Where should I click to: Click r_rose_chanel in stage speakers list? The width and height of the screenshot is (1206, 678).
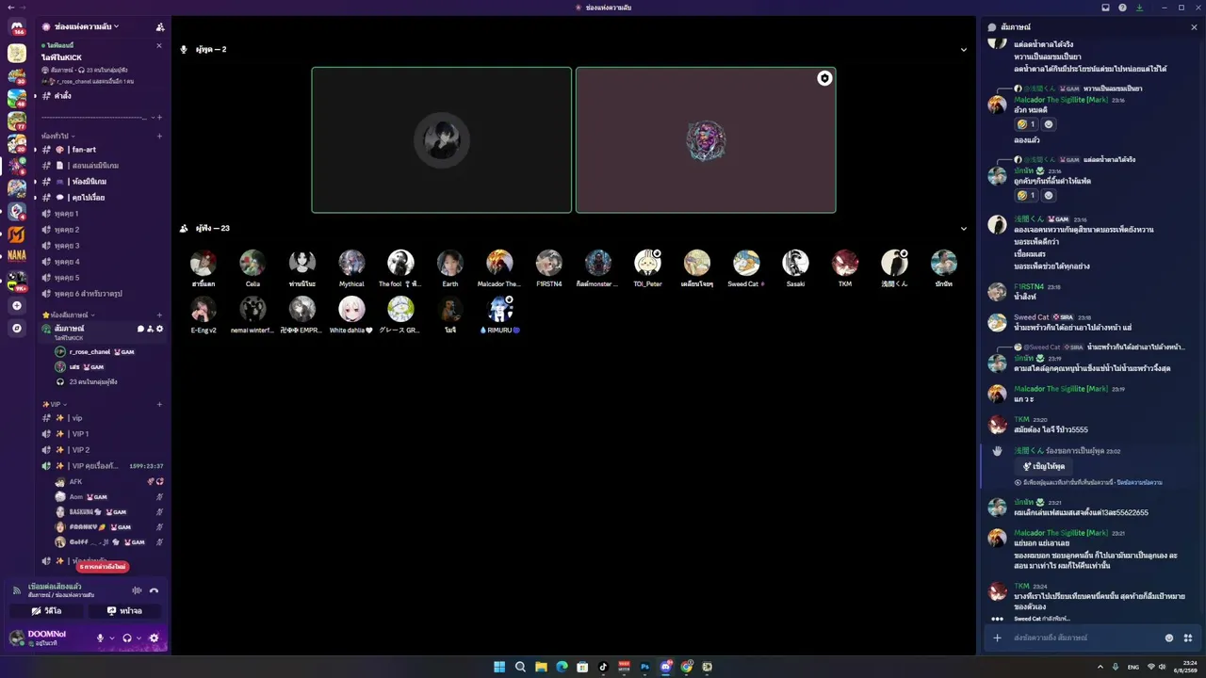tap(90, 351)
